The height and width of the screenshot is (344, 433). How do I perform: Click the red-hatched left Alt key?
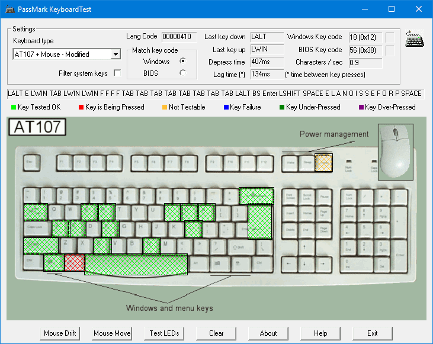74,262
